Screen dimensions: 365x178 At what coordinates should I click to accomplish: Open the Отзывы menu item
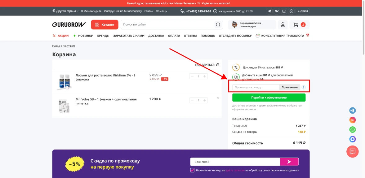[190, 36]
